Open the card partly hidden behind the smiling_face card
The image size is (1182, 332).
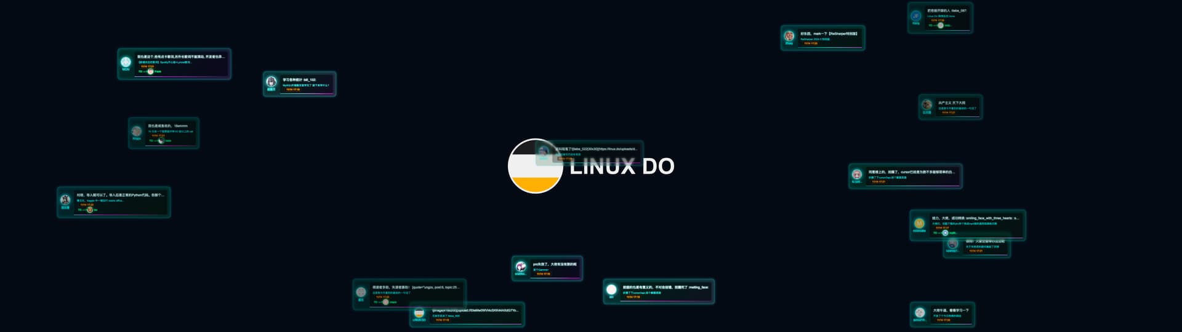click(976, 248)
